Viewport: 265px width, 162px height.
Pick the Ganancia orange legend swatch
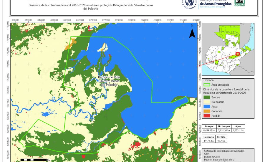207,111
